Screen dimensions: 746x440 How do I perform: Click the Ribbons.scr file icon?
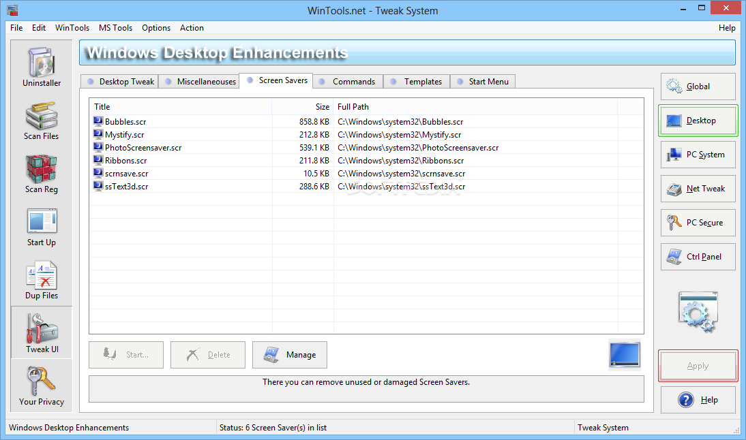point(98,159)
